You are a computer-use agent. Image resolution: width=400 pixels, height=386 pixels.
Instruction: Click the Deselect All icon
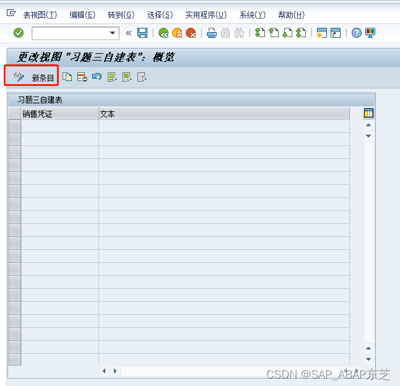coord(142,77)
